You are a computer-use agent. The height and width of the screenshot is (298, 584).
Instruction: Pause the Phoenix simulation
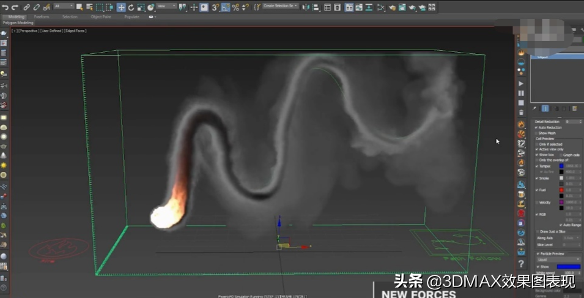pyautogui.click(x=521, y=93)
